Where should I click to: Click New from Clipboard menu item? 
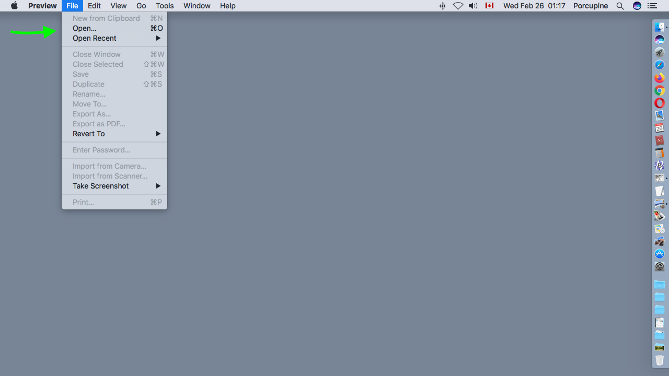click(x=114, y=18)
